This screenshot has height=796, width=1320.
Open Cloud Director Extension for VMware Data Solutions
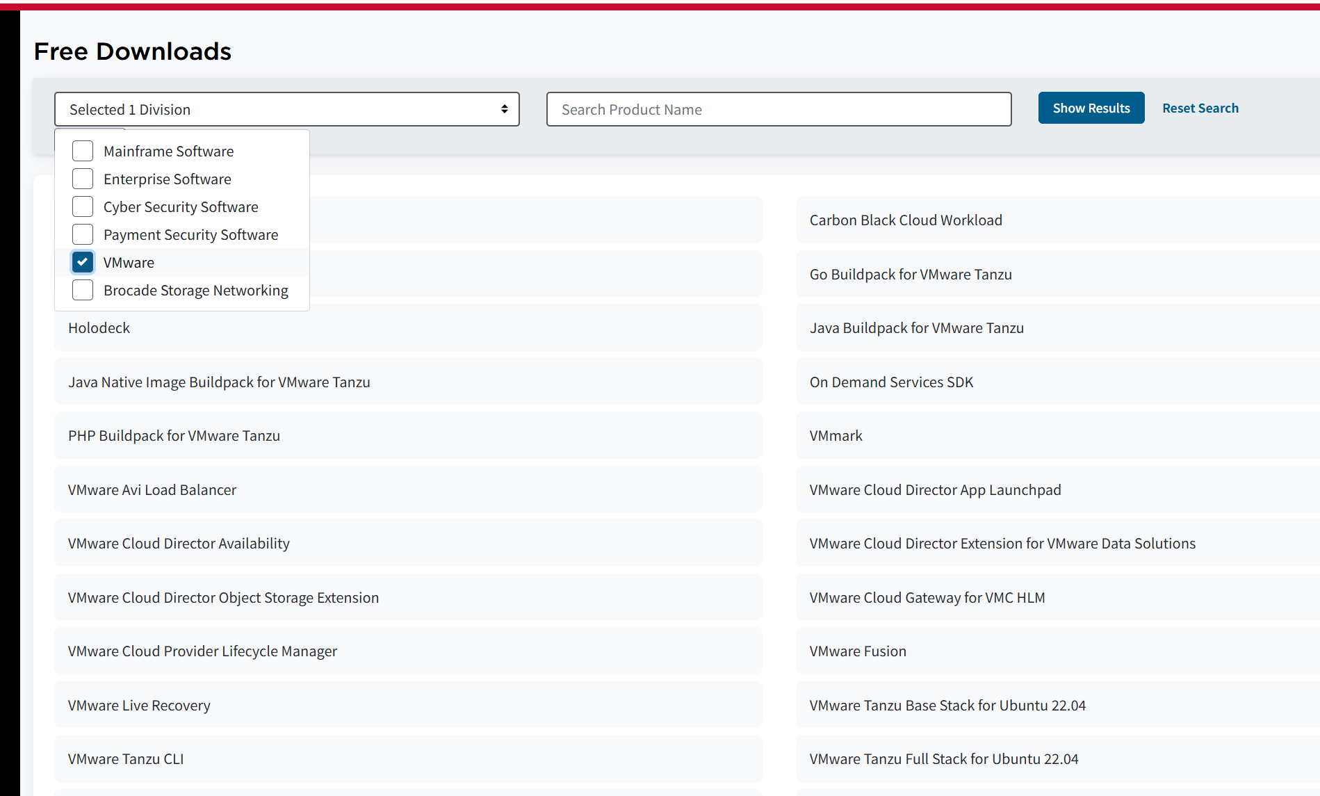point(1058,543)
